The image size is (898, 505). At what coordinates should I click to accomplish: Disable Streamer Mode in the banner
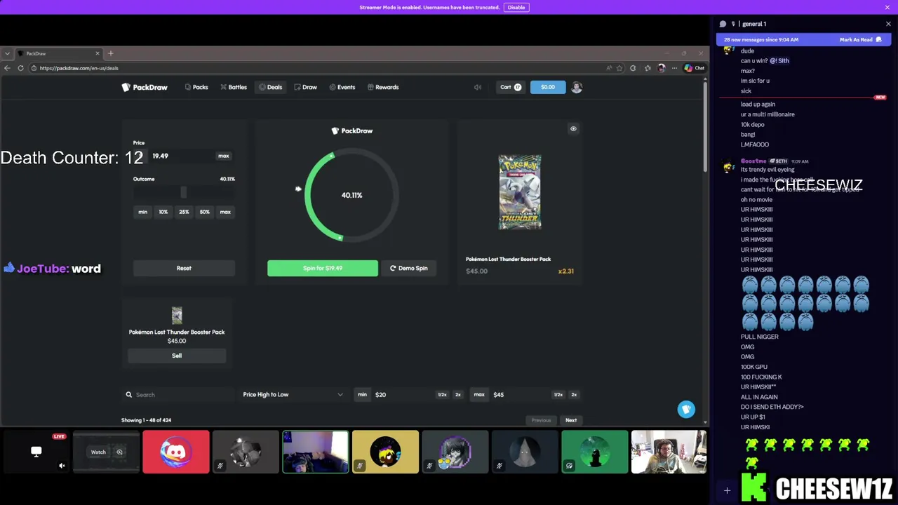(516, 7)
